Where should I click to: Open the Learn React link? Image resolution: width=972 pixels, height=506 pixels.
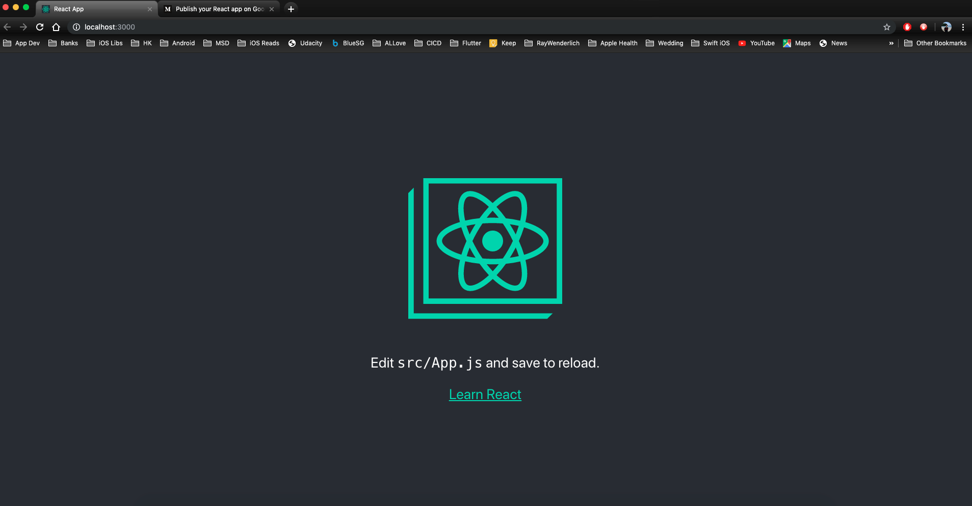click(x=485, y=394)
